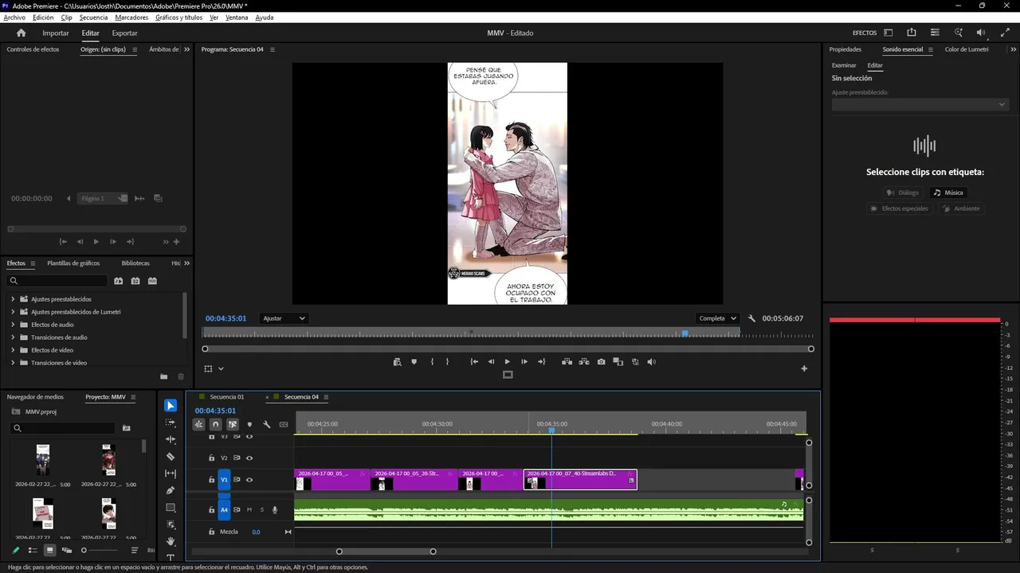1020x573 pixels.
Task: Open the Ajuste preestablecido dropdown
Action: tap(920, 104)
